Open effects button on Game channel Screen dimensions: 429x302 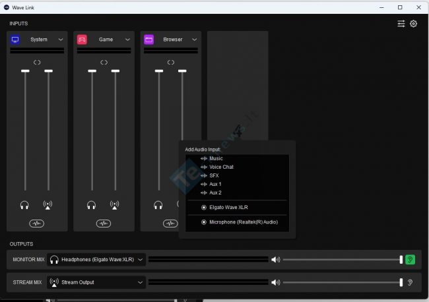pyautogui.click(x=104, y=224)
